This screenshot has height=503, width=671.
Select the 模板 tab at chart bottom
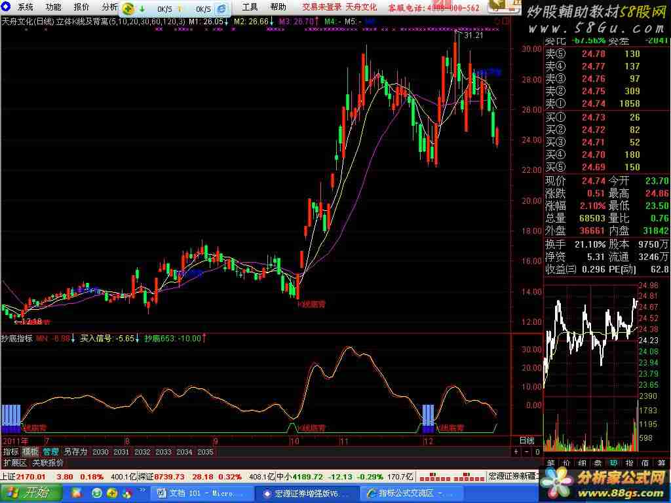pyautogui.click(x=30, y=452)
